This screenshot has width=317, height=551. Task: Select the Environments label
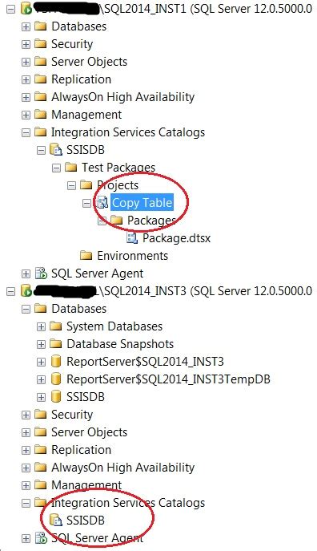(x=133, y=256)
